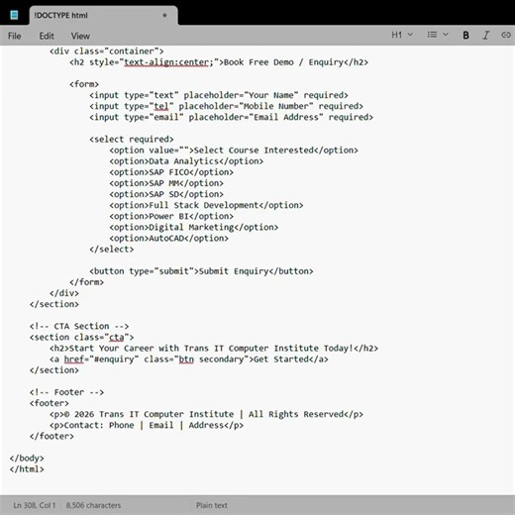
Task: Click the Get Started anchor line
Action: tap(189, 360)
